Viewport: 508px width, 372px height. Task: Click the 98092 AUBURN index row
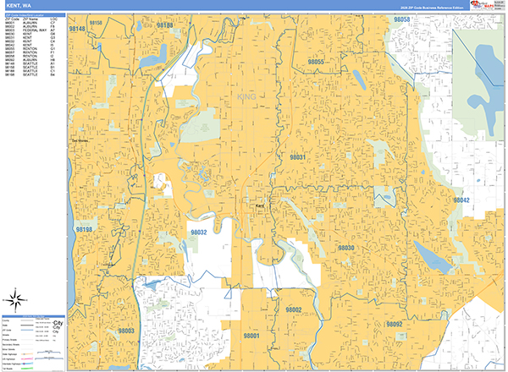[x=30, y=60]
